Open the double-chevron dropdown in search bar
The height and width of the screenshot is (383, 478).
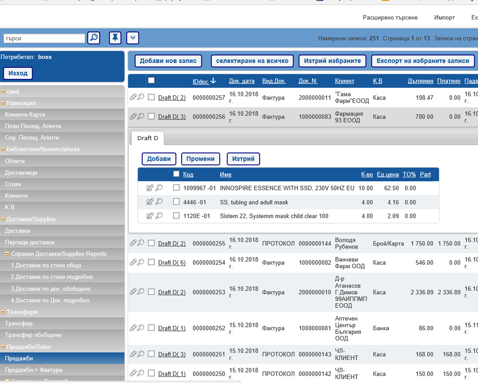133,38
